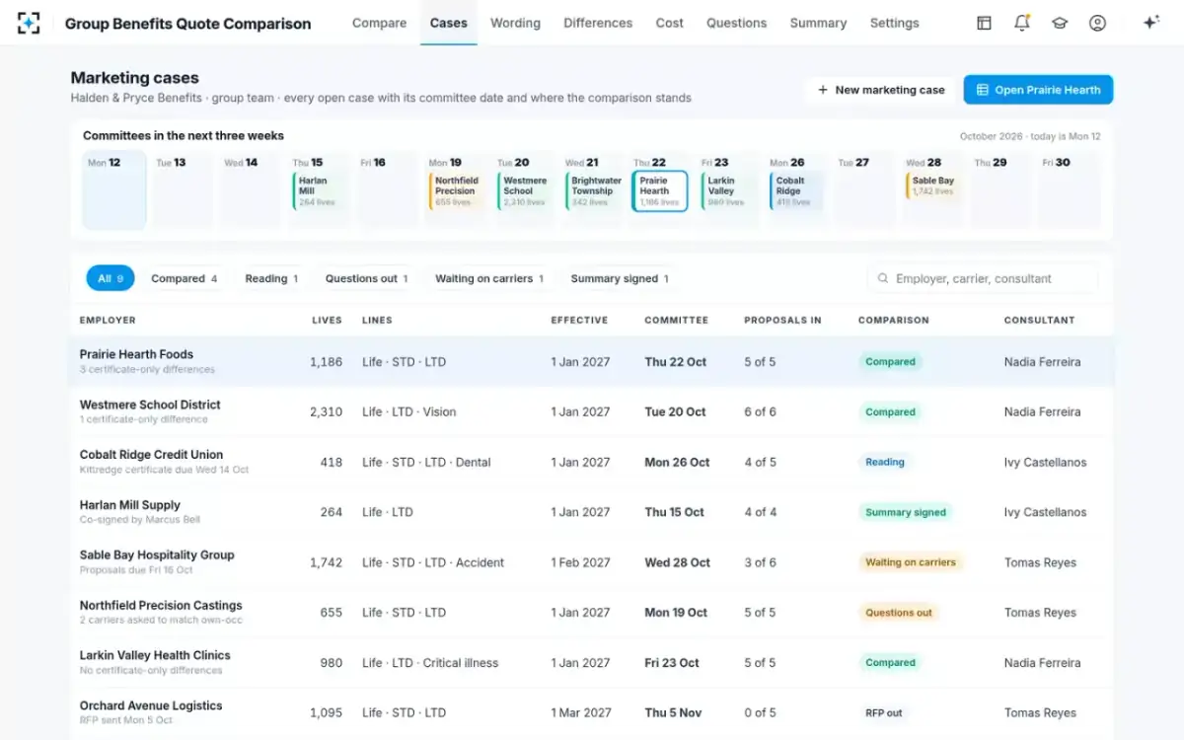Screen dimensions: 1184x740
Task: Click the New marketing case button
Action: 880,90
